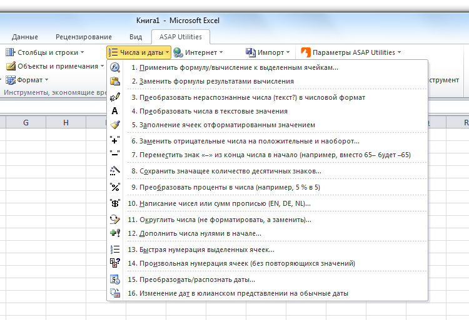The height and width of the screenshot is (320, 469).
Task: Choose Преобразовать нераспознанные числа в числовой формат
Action: click(x=268, y=97)
